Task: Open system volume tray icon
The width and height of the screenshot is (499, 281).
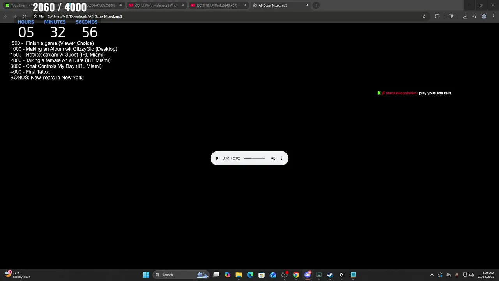Action: [472, 275]
